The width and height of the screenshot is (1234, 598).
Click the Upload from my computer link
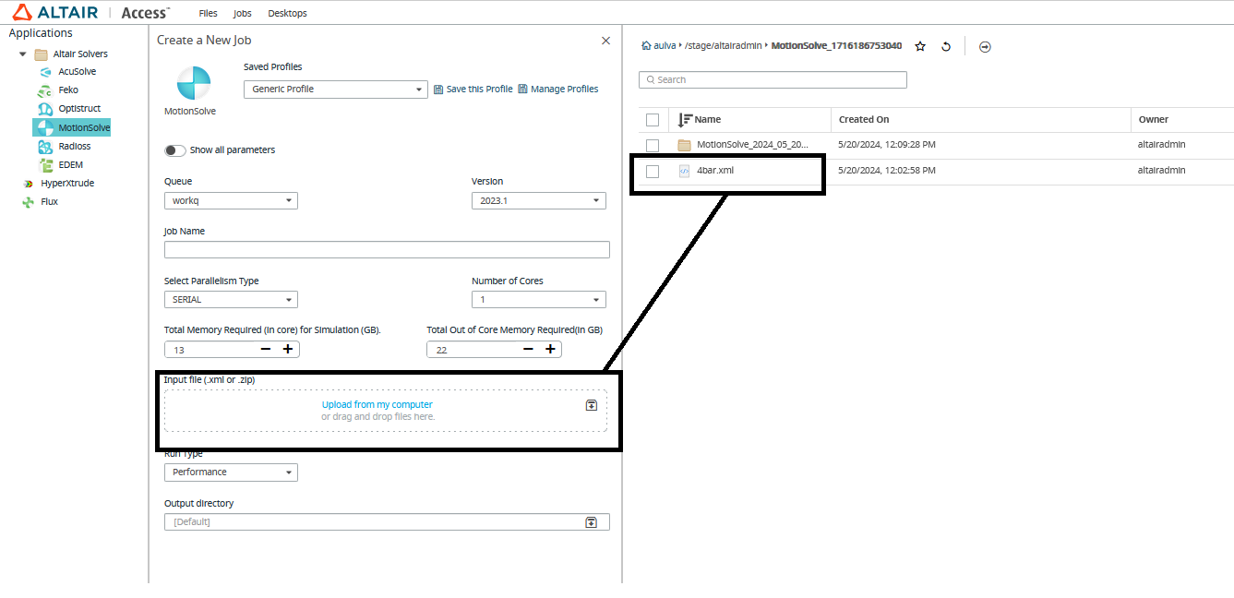click(x=377, y=404)
